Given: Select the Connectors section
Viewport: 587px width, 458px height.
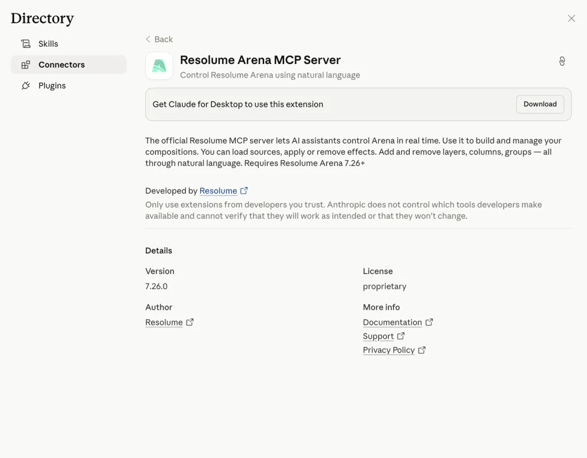Looking at the screenshot, I should point(61,65).
